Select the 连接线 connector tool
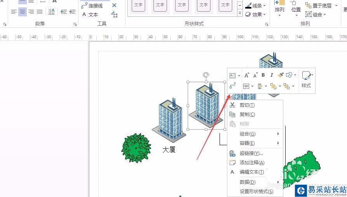Viewport: 347px width, 197px height. (x=92, y=5)
